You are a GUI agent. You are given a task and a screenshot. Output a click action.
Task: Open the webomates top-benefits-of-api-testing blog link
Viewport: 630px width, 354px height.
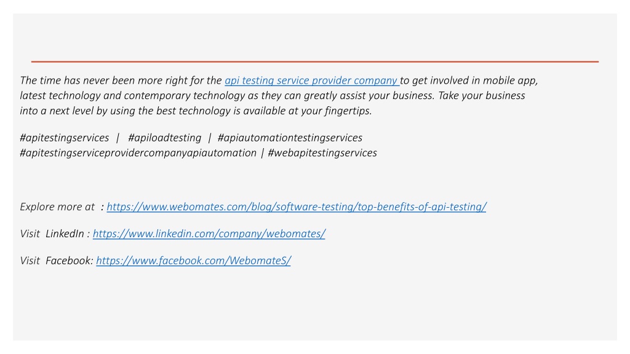pyautogui.click(x=297, y=207)
